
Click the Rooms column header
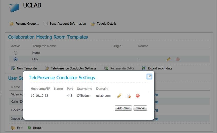tap(143, 46)
